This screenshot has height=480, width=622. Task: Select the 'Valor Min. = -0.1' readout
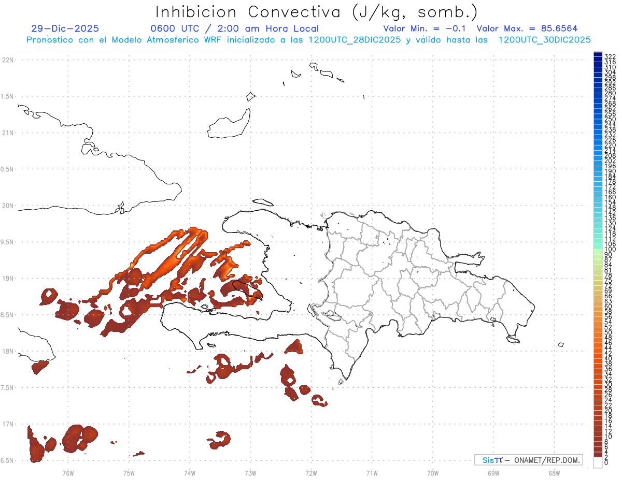click(425, 28)
